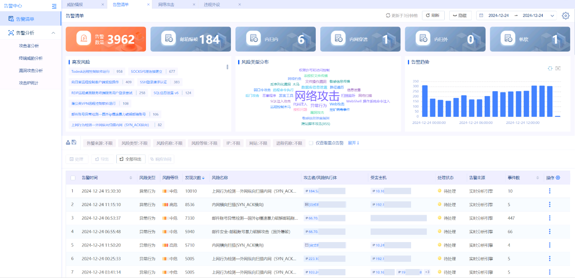Click the 响应协同 button
Image resolution: width=575 pixels, height=278 pixels.
pos(160,159)
